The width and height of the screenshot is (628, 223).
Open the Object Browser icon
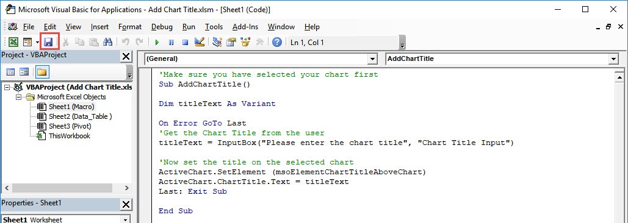coord(245,42)
